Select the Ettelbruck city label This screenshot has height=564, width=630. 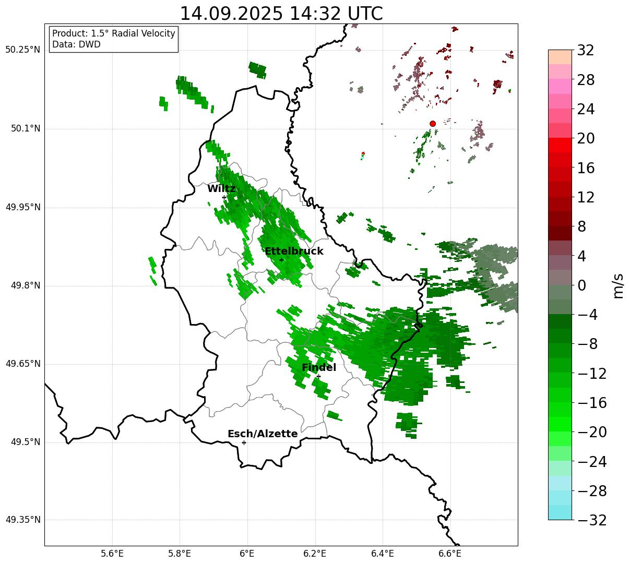294,251
